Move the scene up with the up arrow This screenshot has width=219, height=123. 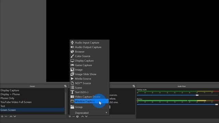tap(11, 116)
